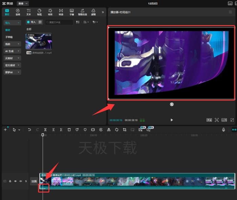237x200 pixels.
Task: Mute the main track audio
Action: click(x=21, y=181)
